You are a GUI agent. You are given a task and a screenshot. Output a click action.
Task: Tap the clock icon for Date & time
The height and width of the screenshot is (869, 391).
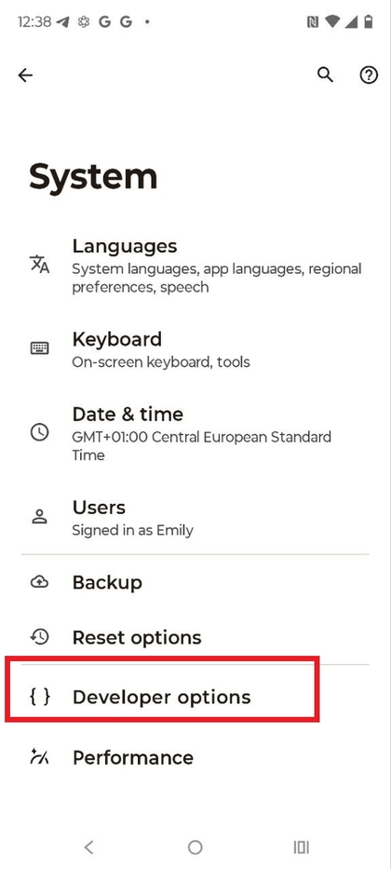pyautogui.click(x=39, y=433)
